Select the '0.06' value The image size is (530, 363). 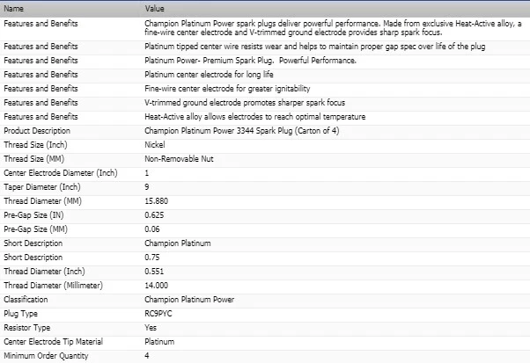(152, 229)
